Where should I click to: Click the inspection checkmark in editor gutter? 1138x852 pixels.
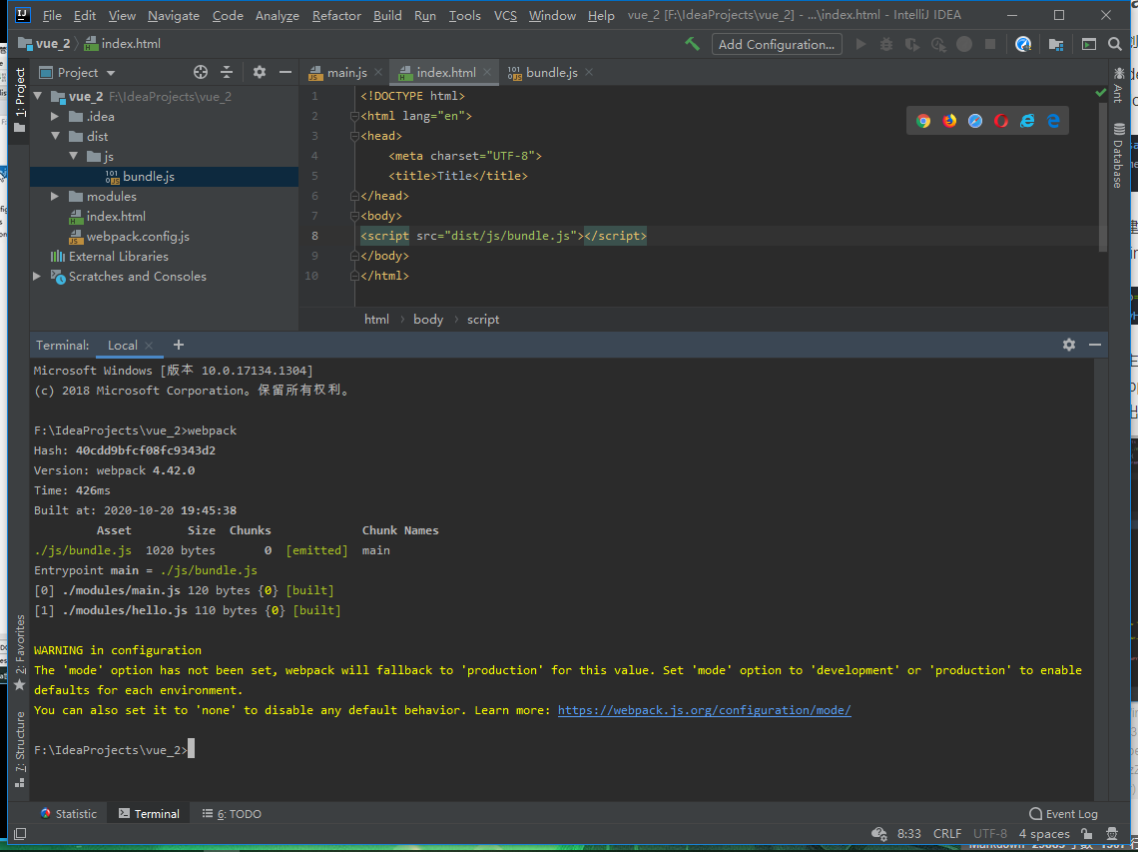point(1101,93)
